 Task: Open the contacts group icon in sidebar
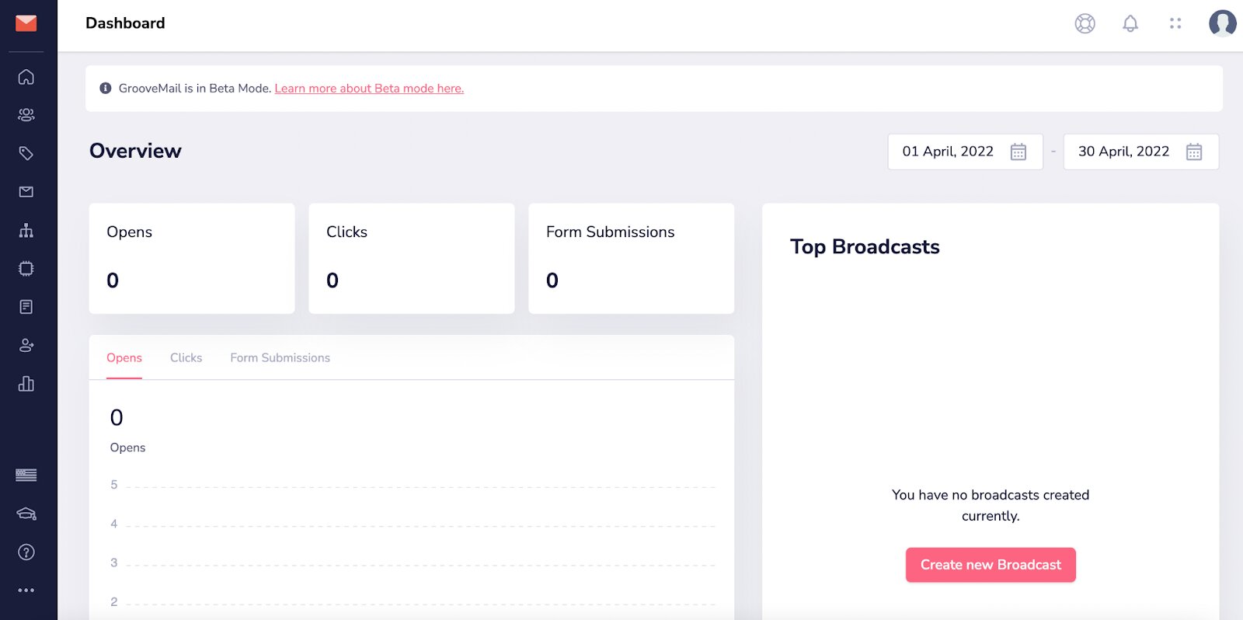[26, 115]
